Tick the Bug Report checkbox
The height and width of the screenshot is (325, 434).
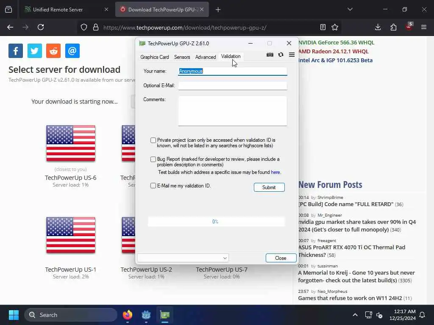pyautogui.click(x=153, y=159)
